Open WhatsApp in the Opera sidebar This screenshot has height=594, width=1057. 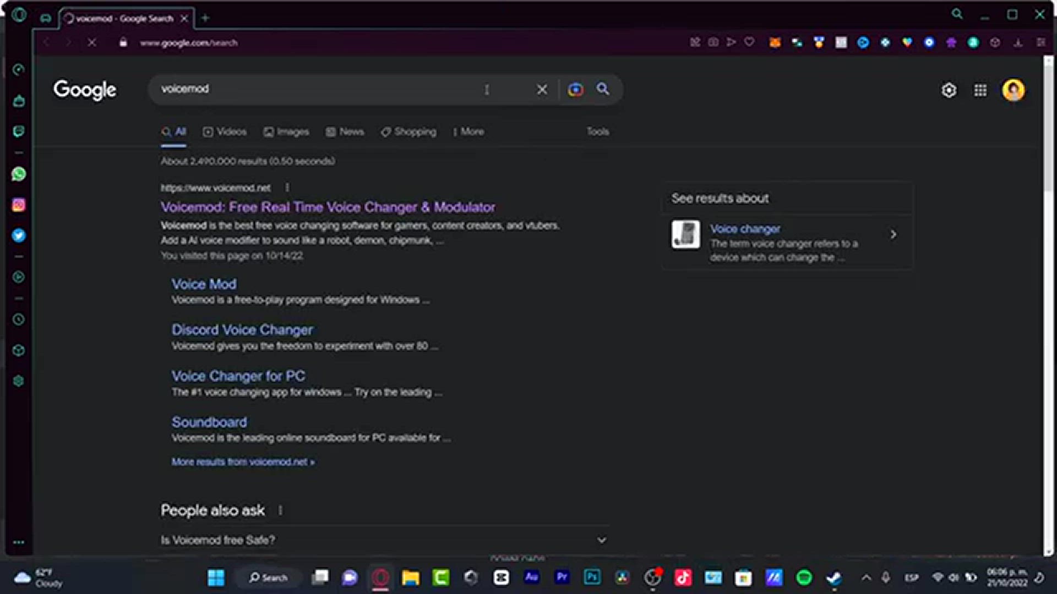click(19, 174)
